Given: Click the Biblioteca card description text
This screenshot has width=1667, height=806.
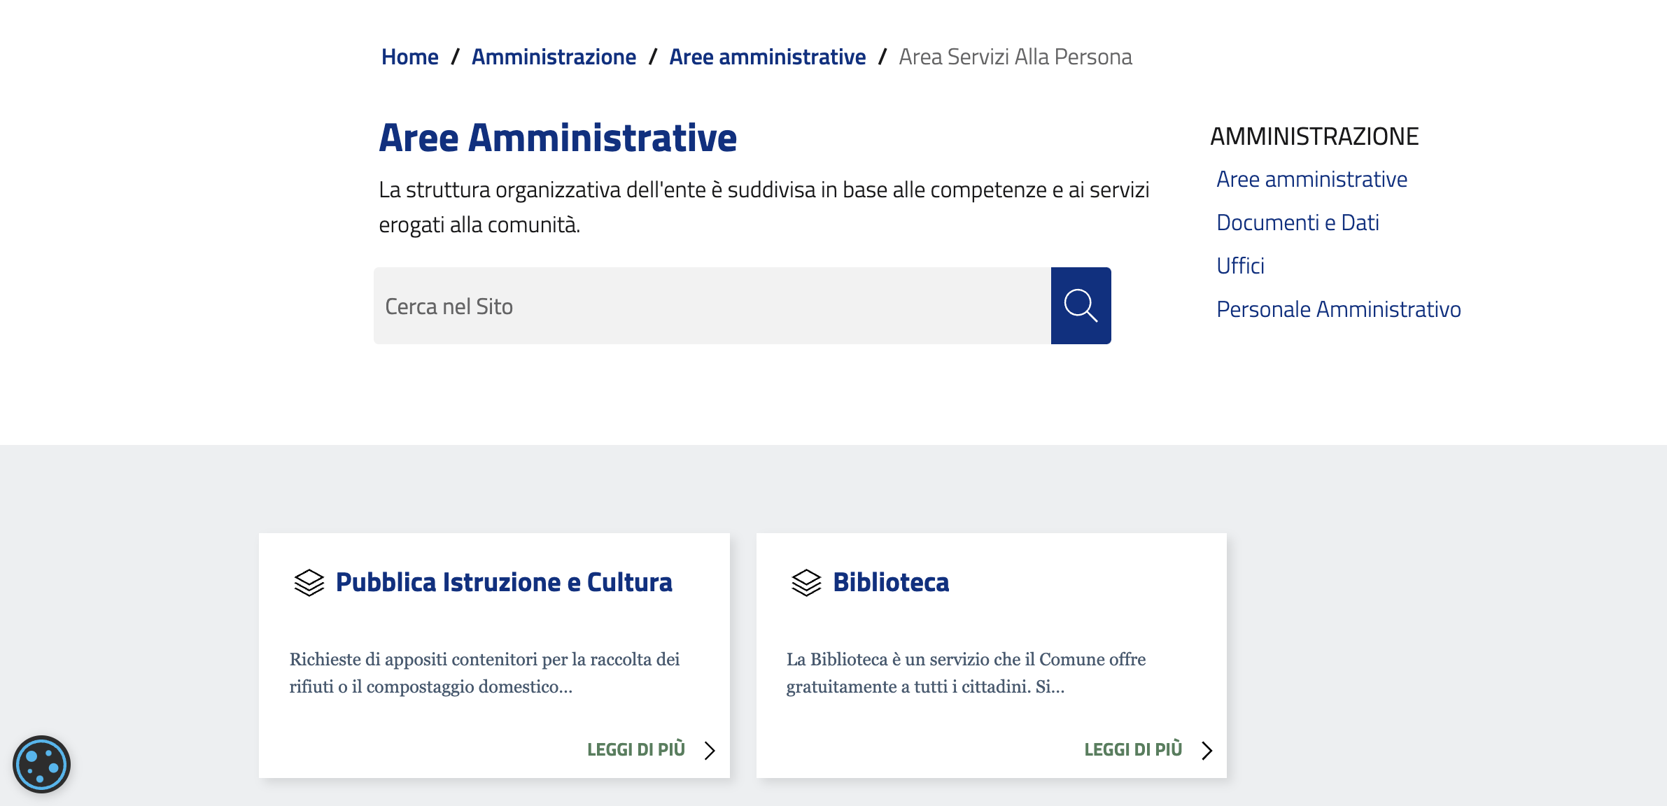Looking at the screenshot, I should tap(966, 672).
